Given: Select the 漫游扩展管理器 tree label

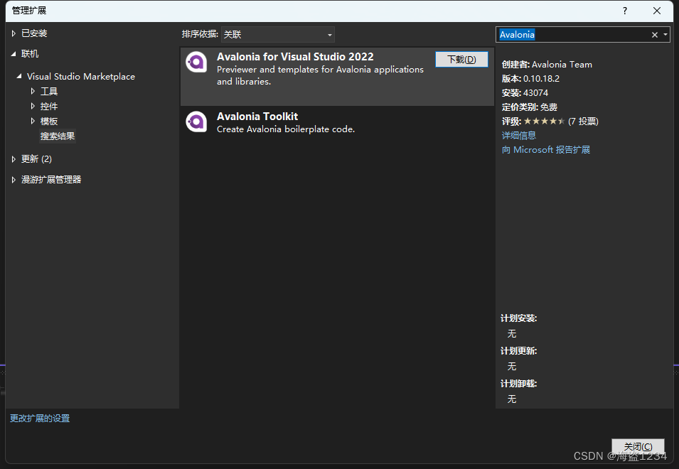Looking at the screenshot, I should coord(51,180).
